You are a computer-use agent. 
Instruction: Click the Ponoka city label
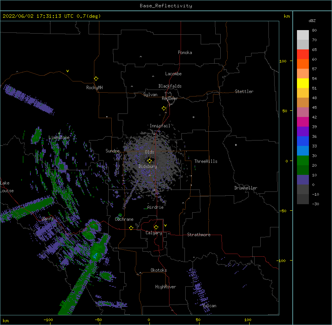click(185, 52)
